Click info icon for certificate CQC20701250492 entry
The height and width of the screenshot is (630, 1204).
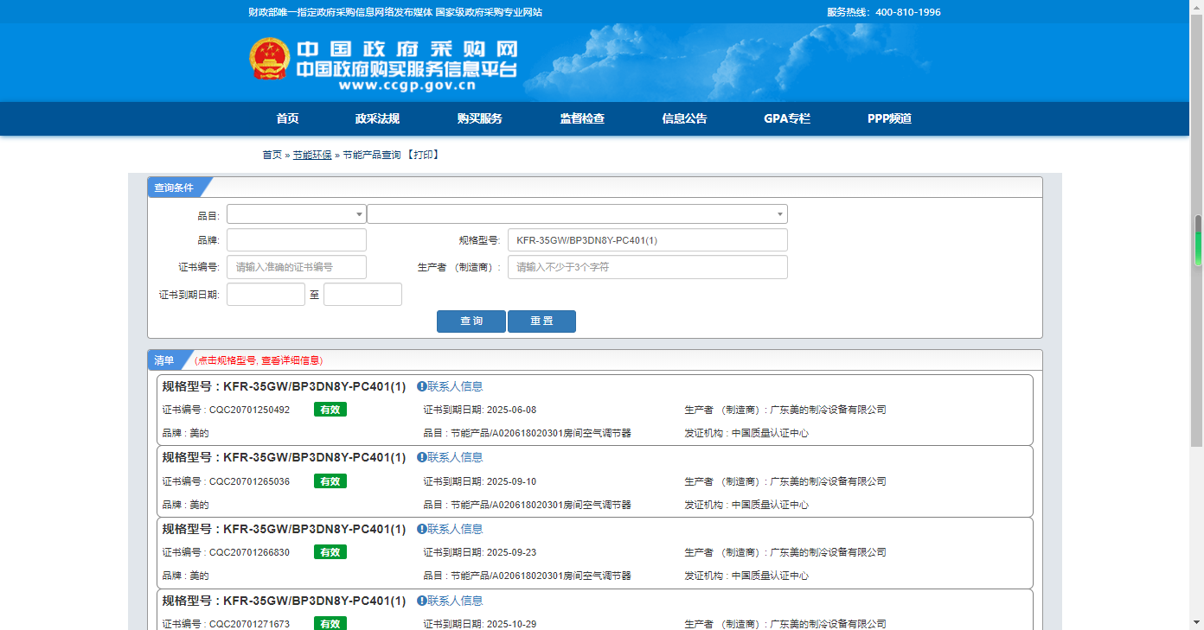pos(422,386)
